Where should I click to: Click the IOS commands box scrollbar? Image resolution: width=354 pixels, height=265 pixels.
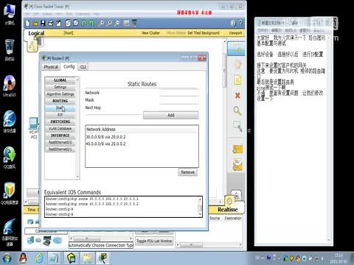click(200, 207)
